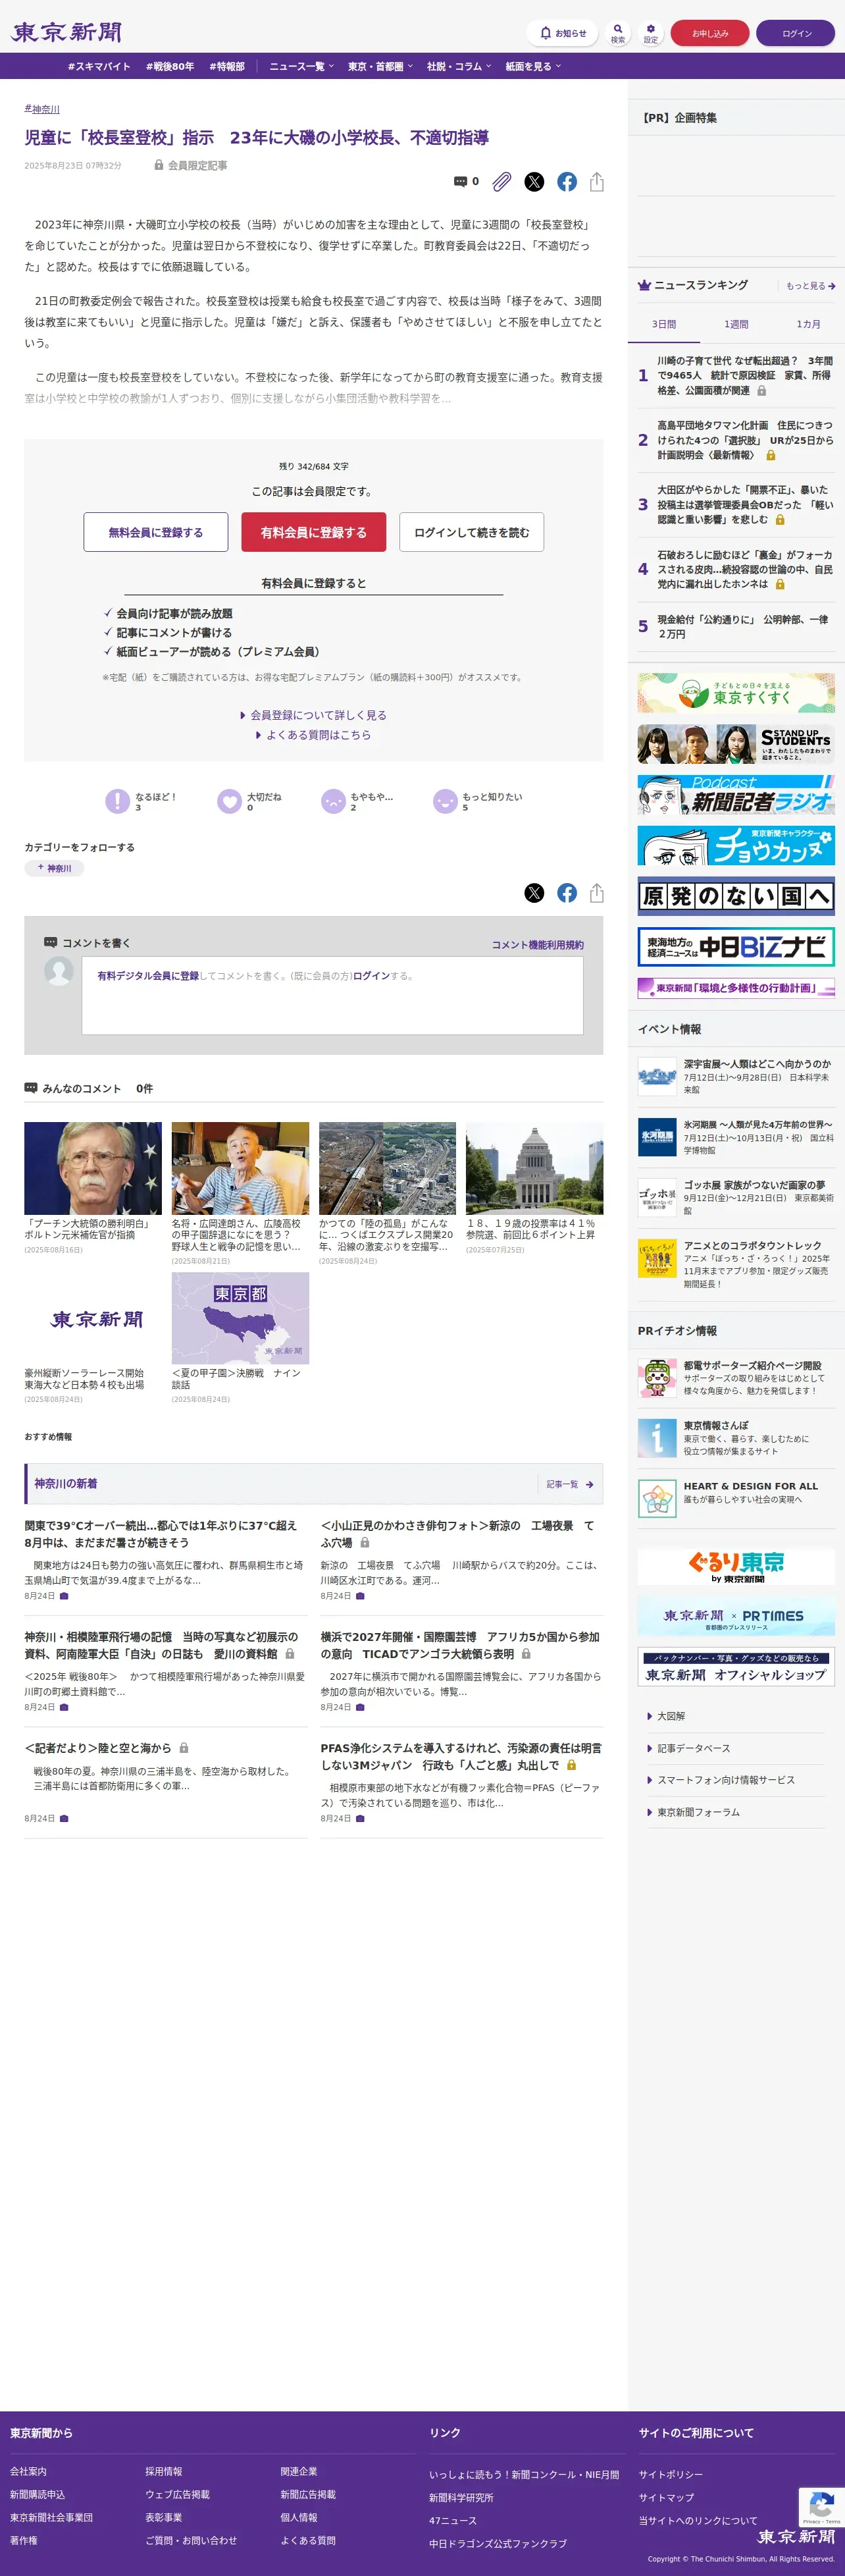Open the STAND UP STUDENTS banner
This screenshot has width=845, height=2576.
point(736,744)
